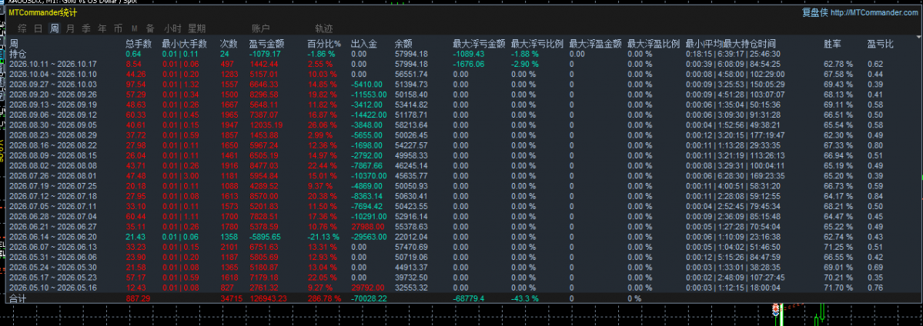Screen dimensions: 923x326
Task: Select the 周 weekly tab
Action: pyautogui.click(x=54, y=28)
